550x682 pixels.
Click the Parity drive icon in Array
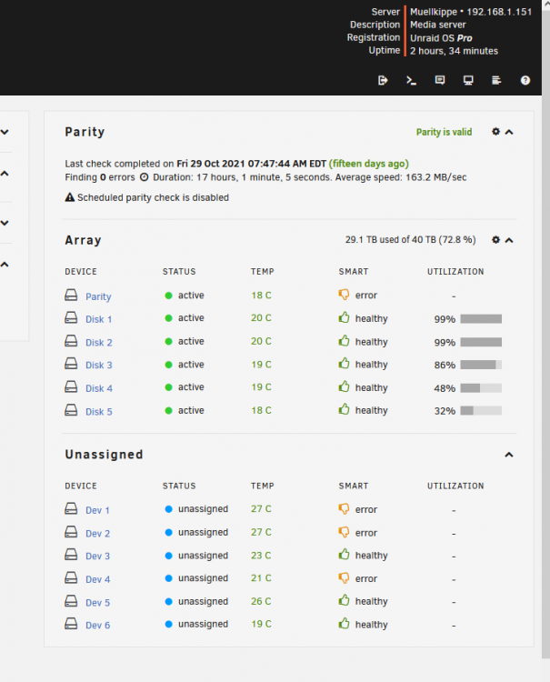[x=71, y=295]
